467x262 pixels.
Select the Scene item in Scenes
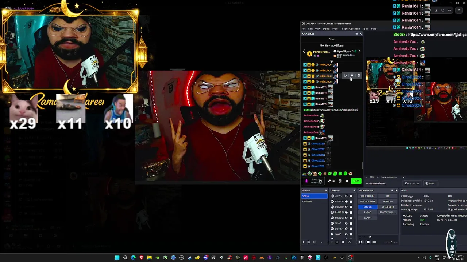tap(314, 196)
